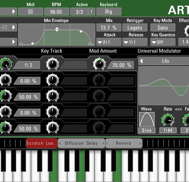Toggle the Midi stop square button
This screenshot has width=189, height=182.
point(31,12)
